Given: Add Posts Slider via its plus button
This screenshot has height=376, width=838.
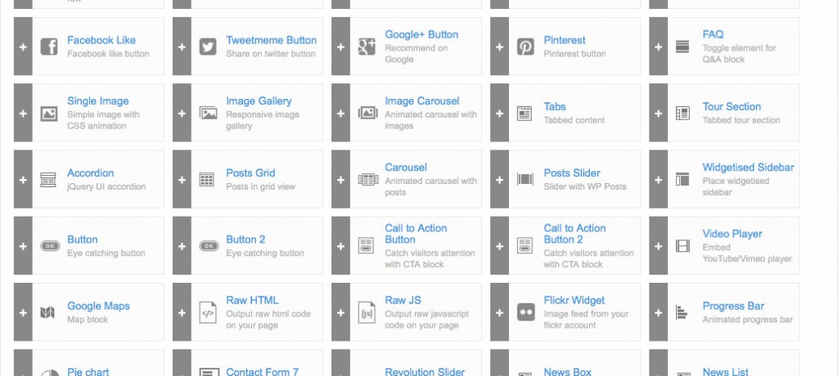Looking at the screenshot, I should tap(499, 179).
